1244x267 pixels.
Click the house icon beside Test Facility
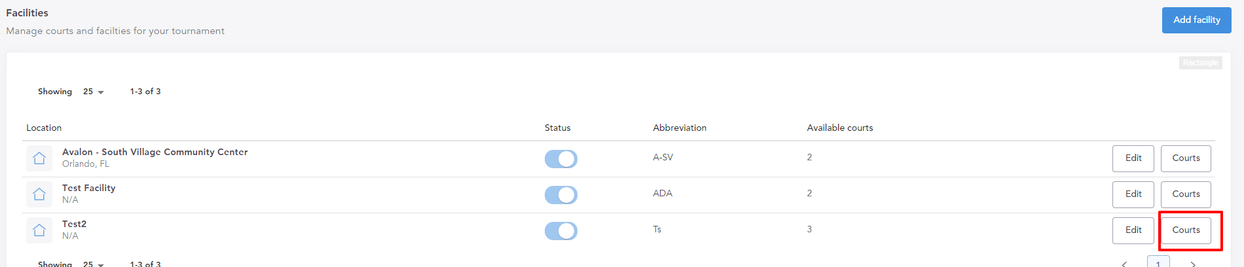tap(39, 194)
